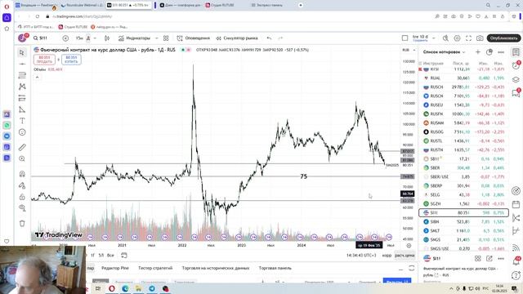Open the watchlist three-dot menu
Image resolution: width=523 pixels, height=294 pixels.
[x=501, y=52]
